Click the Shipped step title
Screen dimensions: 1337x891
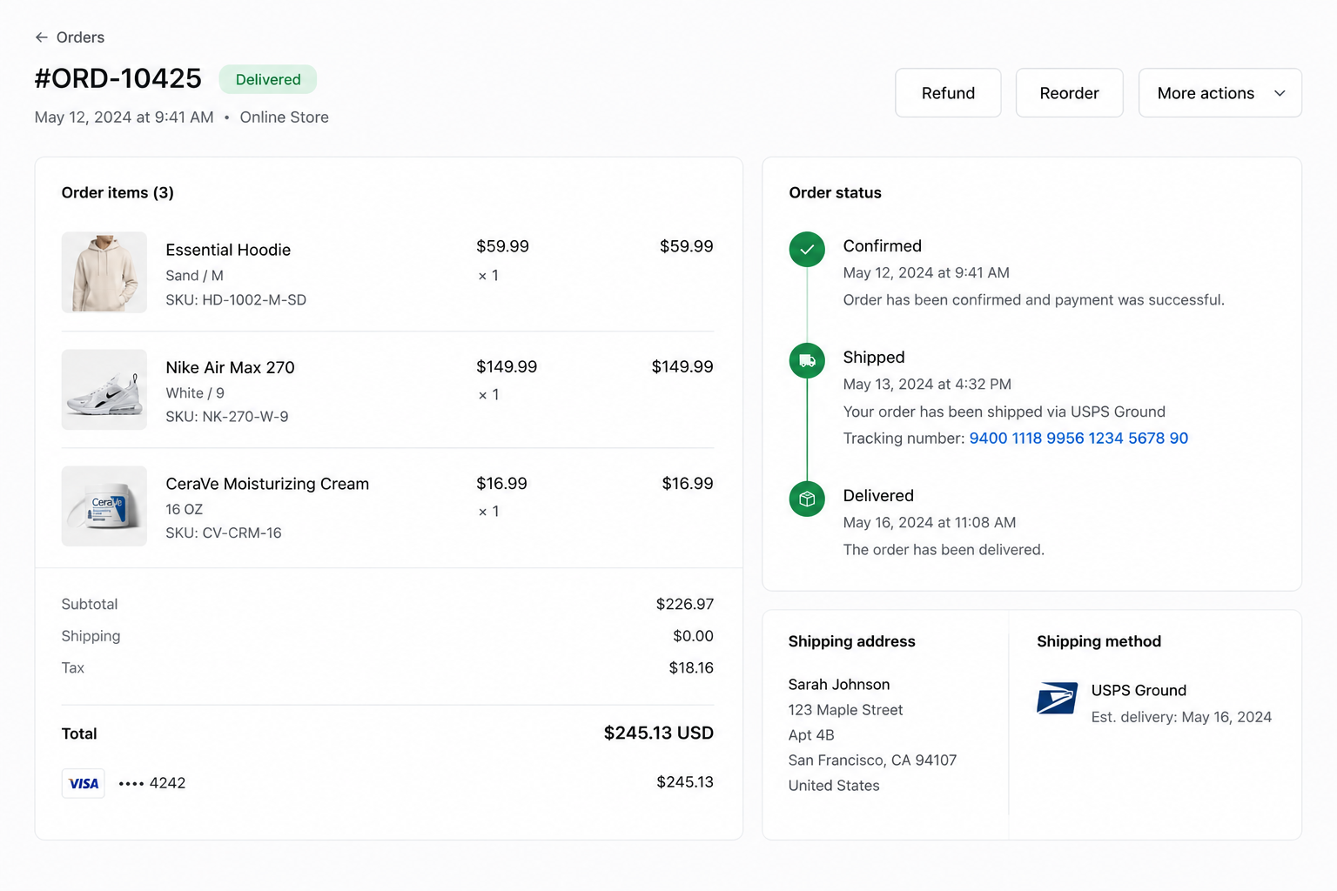[874, 358]
